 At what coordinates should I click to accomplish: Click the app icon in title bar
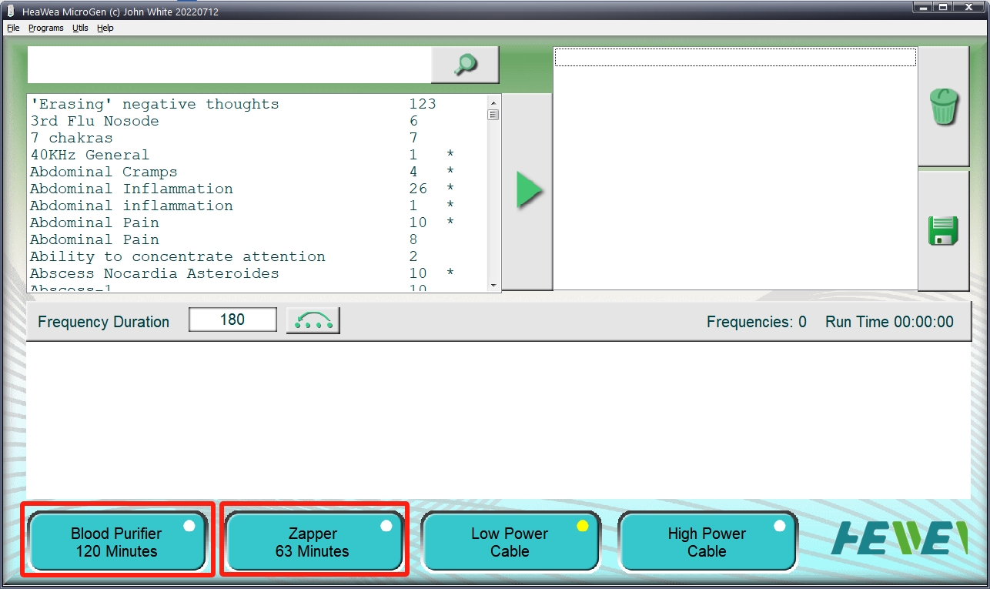pyautogui.click(x=11, y=12)
